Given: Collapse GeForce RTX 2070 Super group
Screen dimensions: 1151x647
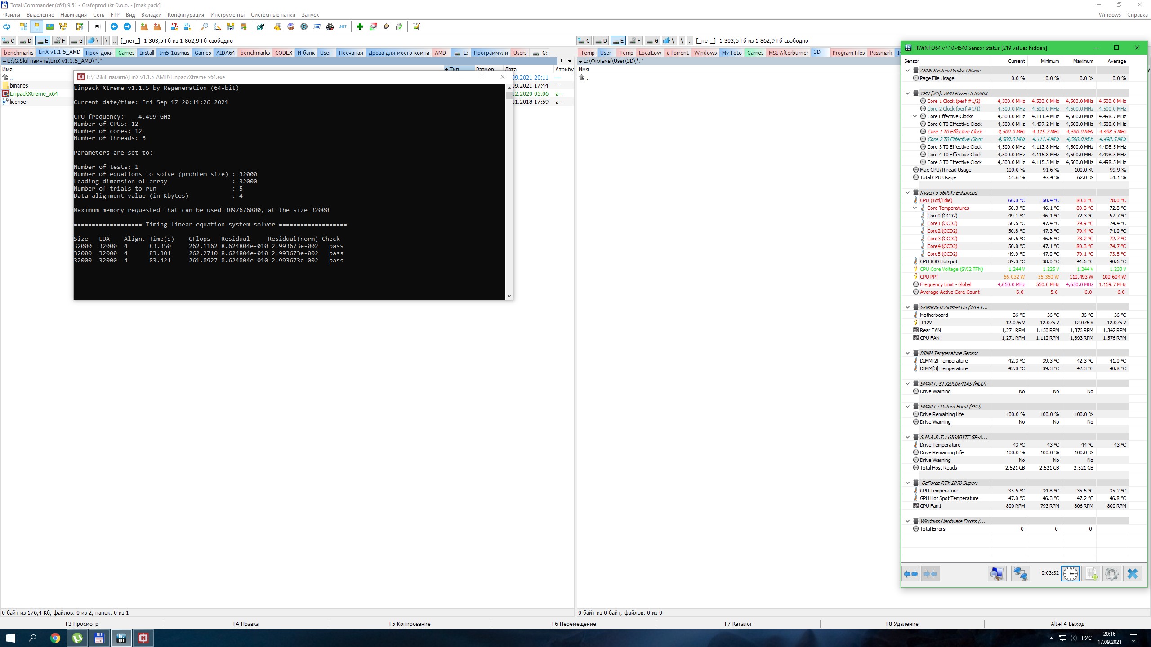Looking at the screenshot, I should (907, 483).
